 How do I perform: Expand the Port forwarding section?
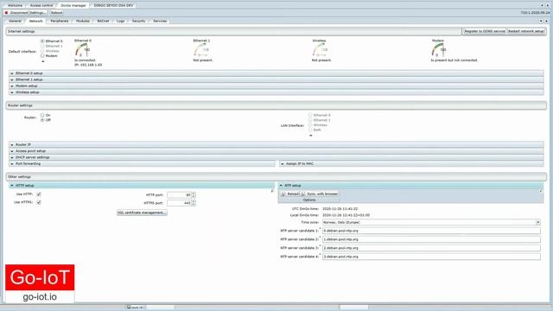(x=142, y=163)
